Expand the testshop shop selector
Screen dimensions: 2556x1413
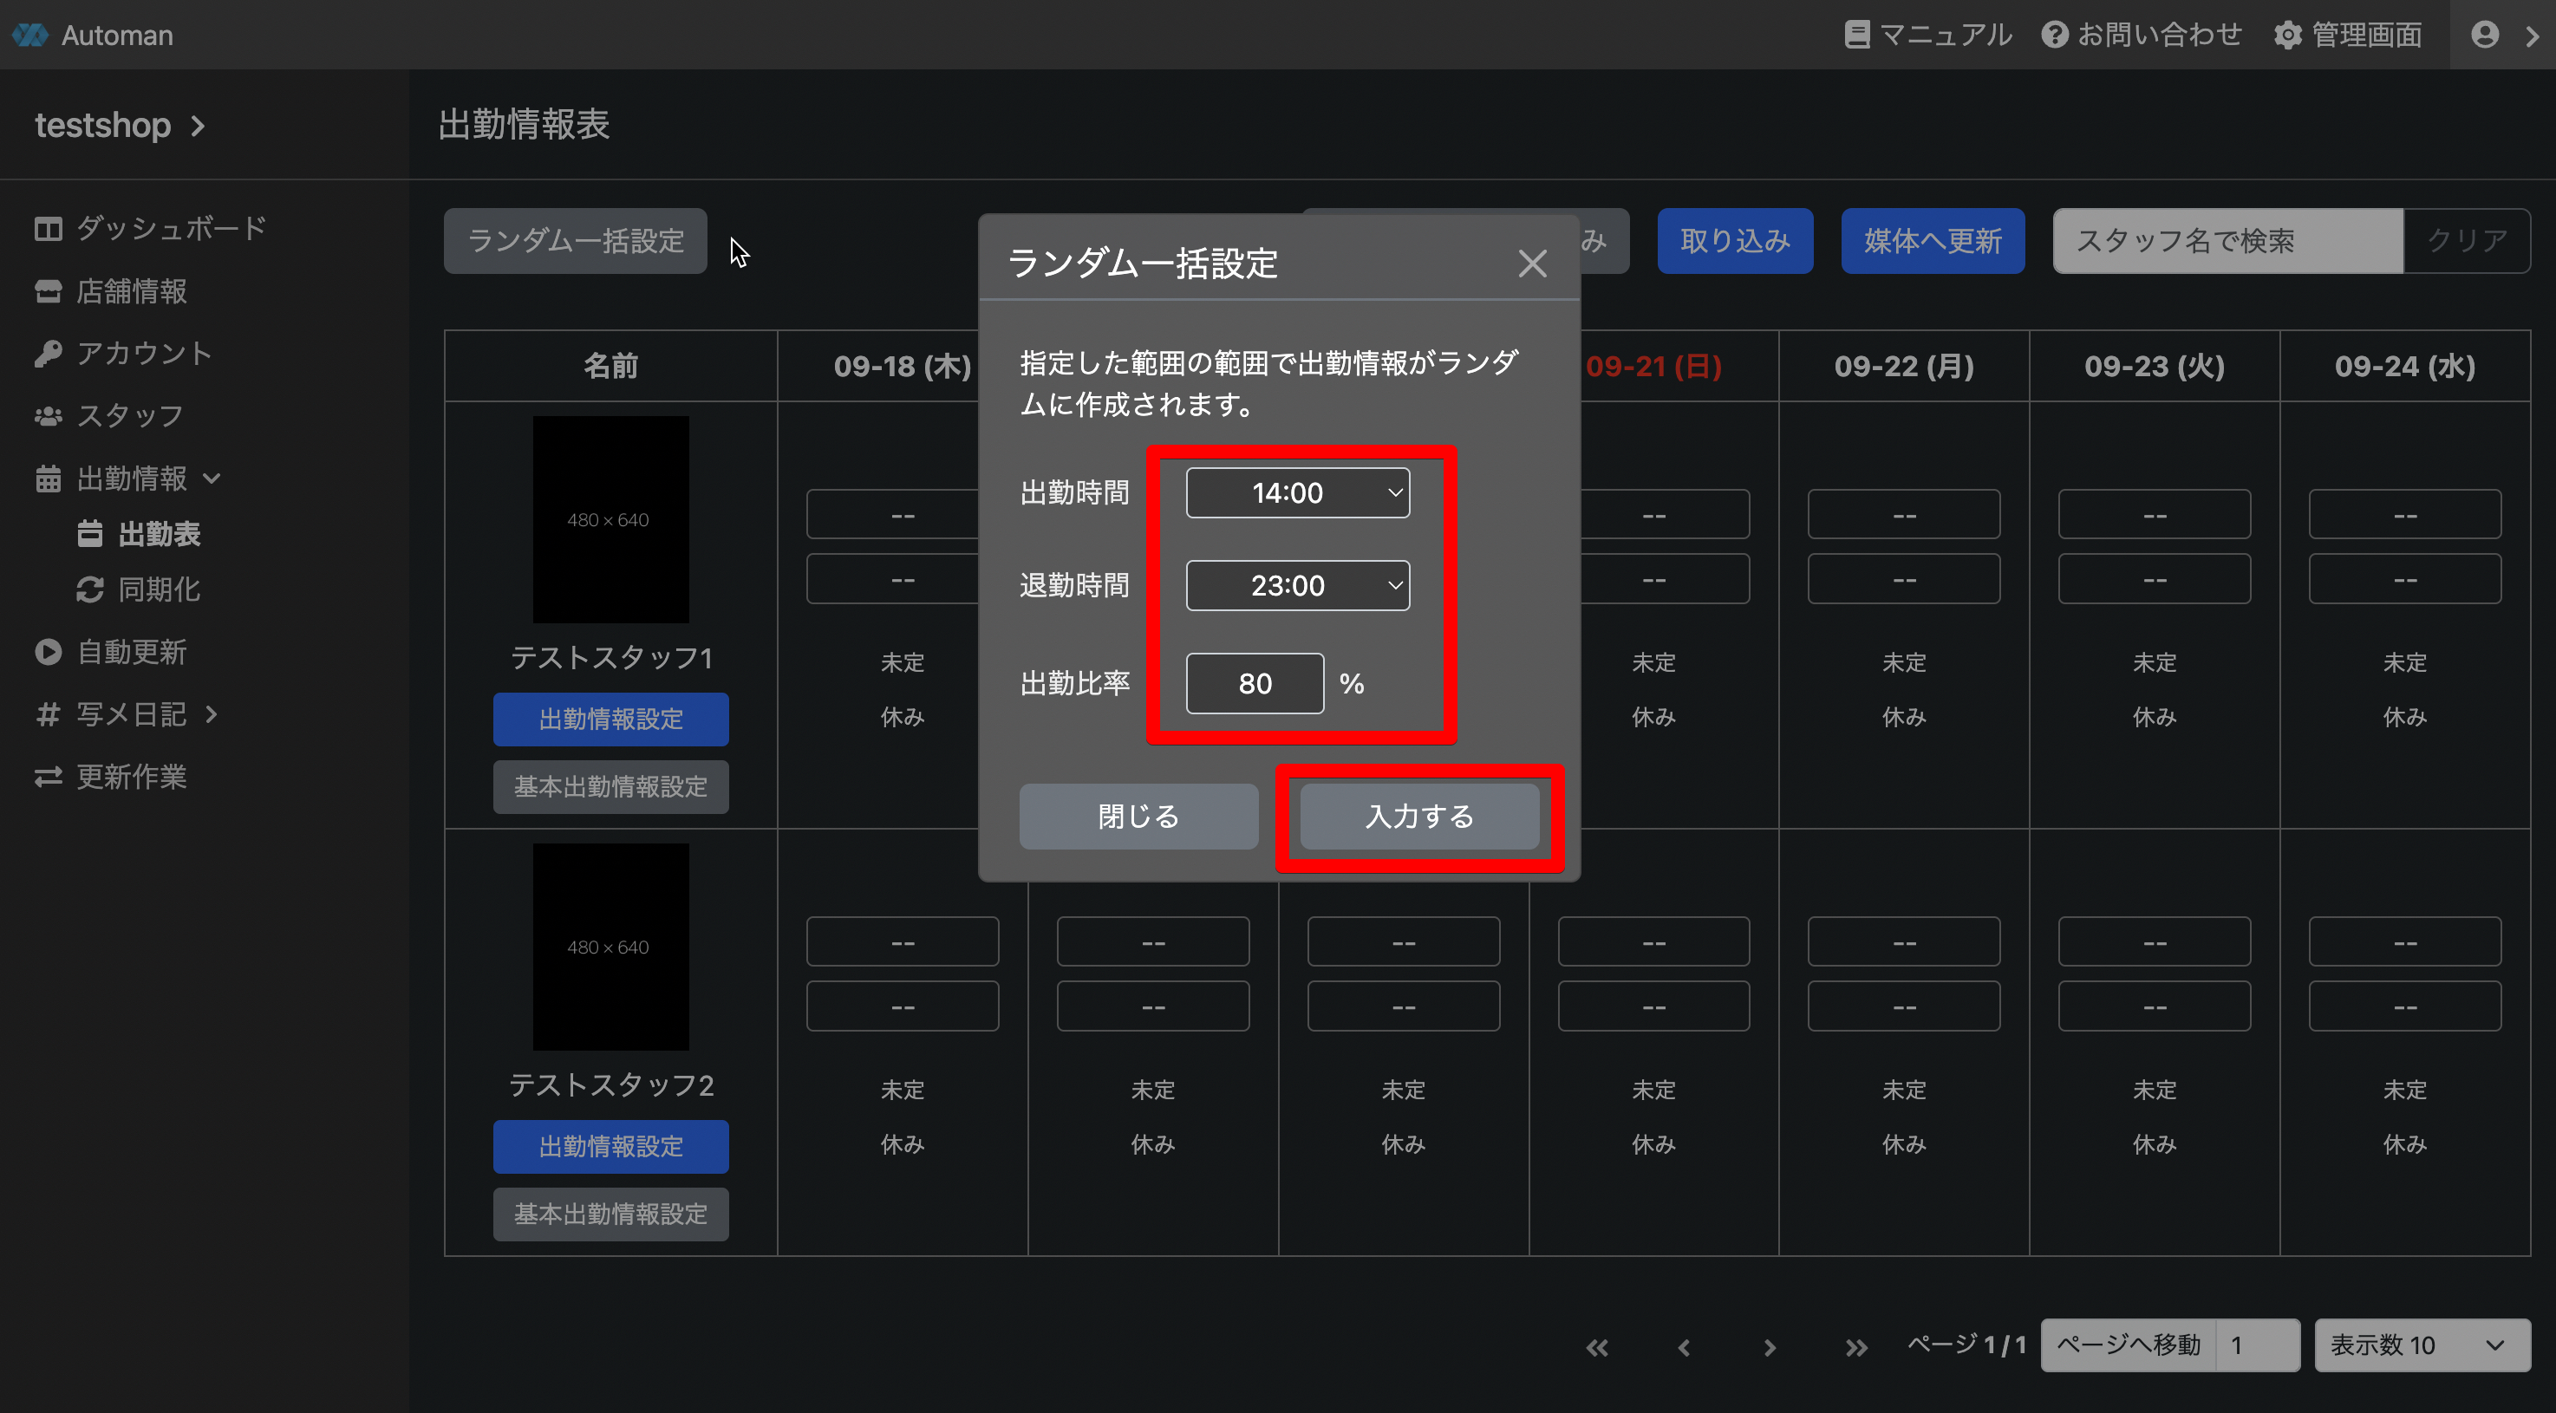(x=119, y=125)
